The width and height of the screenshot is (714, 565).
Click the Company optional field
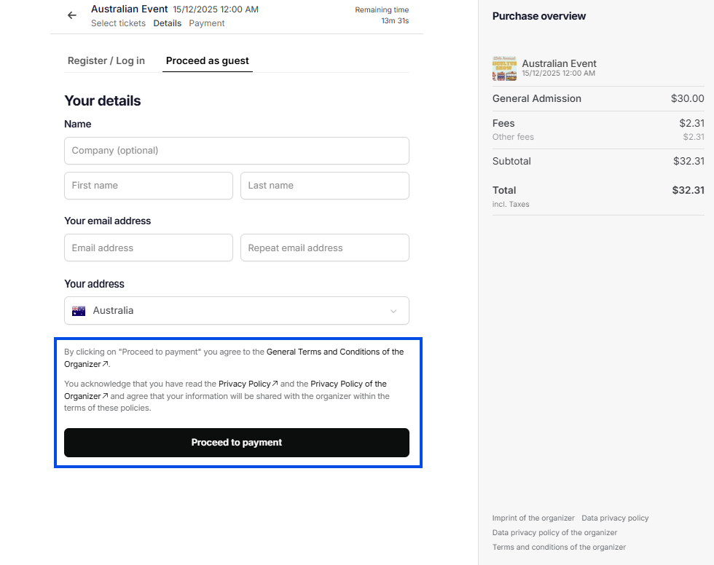tap(236, 151)
